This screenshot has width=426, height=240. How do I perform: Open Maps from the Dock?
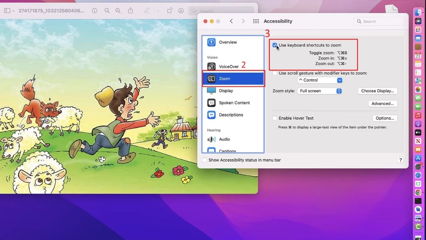[x=418, y=81]
